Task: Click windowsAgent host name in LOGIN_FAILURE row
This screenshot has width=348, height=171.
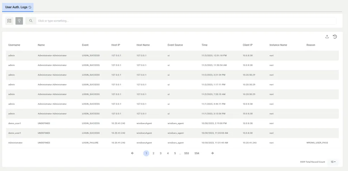Action: [144, 143]
